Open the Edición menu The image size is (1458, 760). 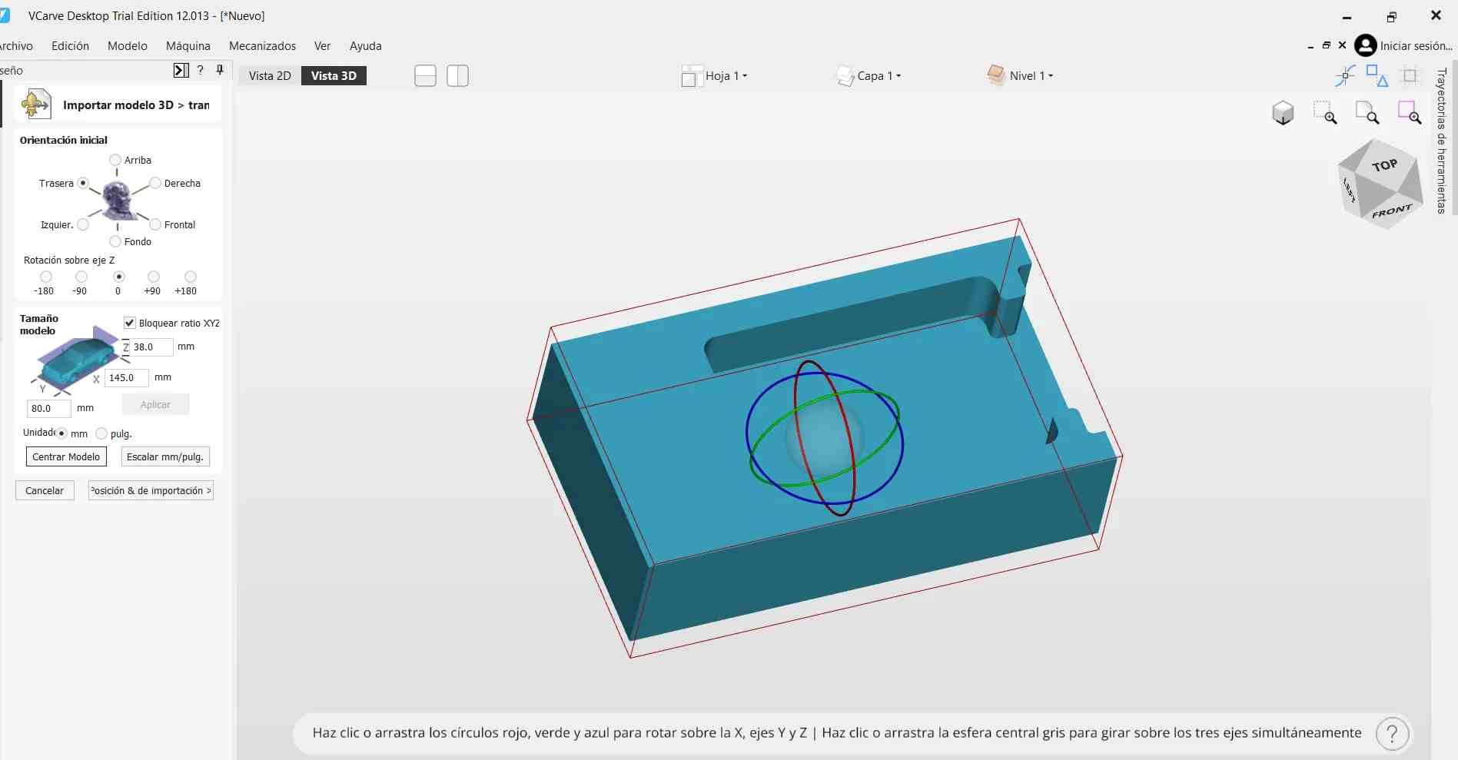[x=70, y=46]
